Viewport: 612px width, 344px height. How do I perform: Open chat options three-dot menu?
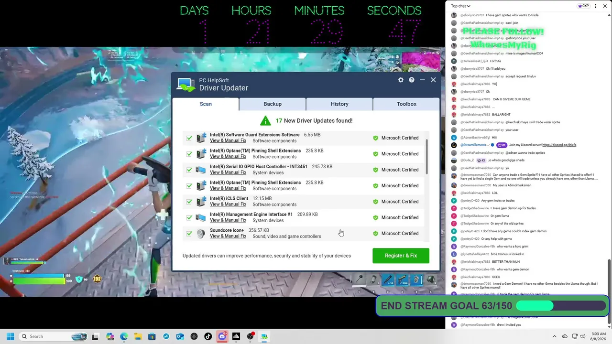[595, 6]
